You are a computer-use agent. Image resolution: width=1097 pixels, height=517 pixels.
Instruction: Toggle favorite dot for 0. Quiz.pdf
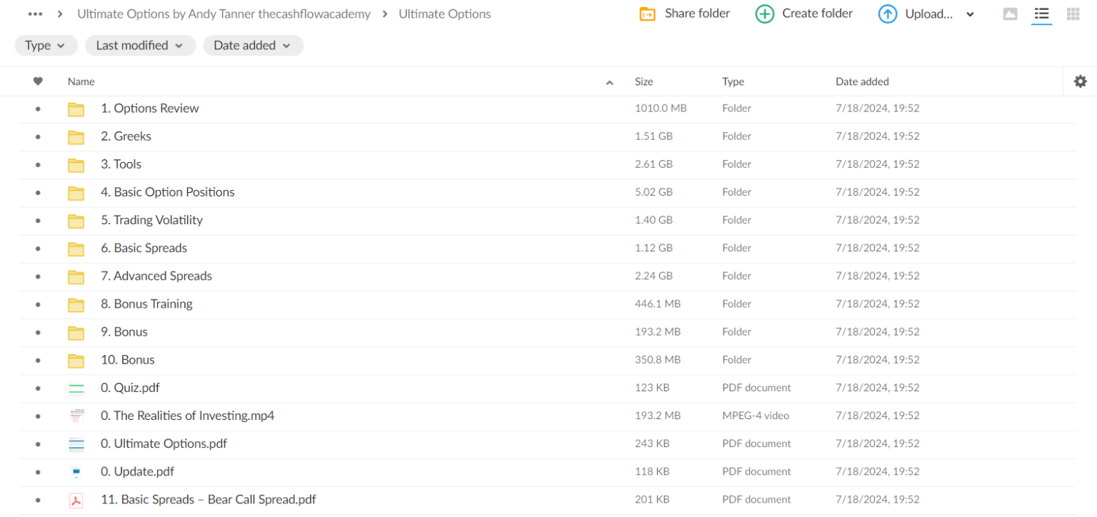pyautogui.click(x=38, y=388)
